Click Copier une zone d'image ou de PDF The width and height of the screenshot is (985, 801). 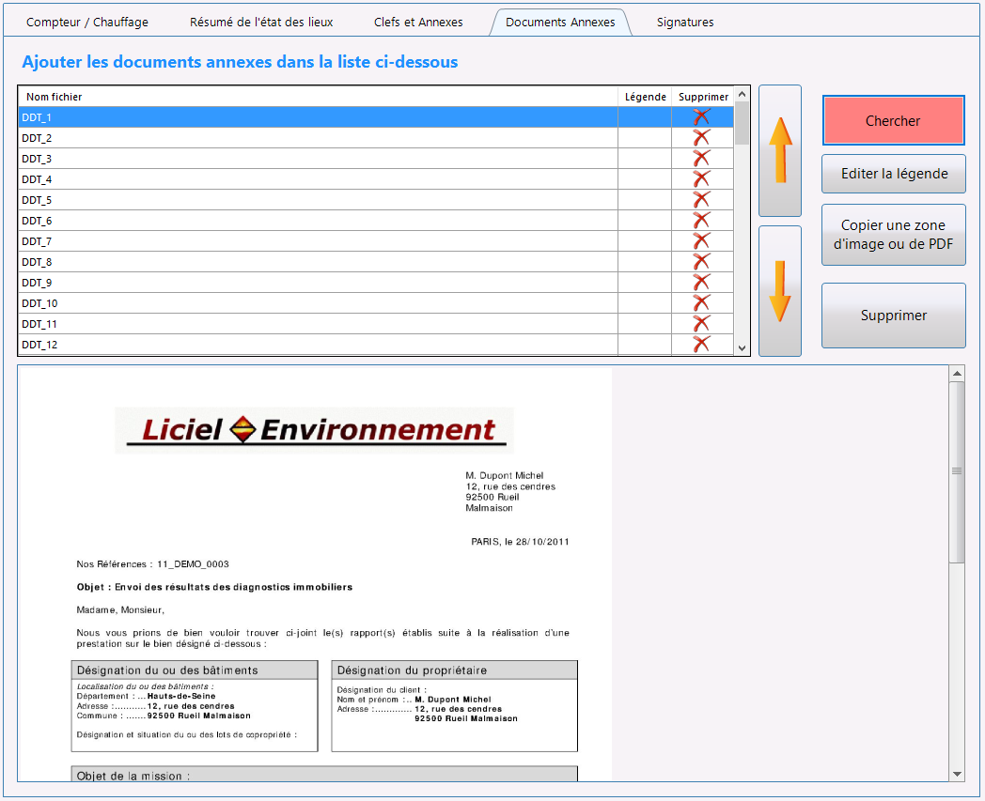coord(894,235)
